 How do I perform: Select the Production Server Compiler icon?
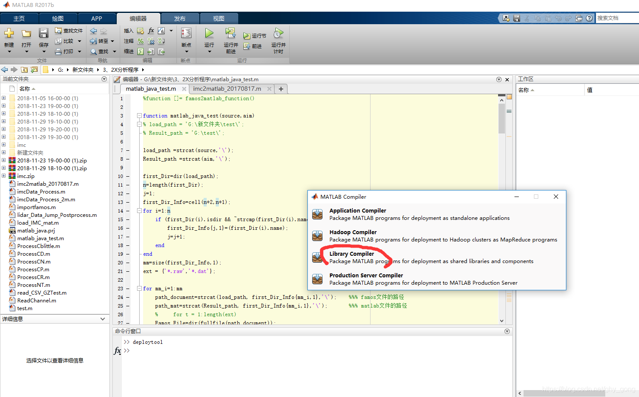(317, 279)
